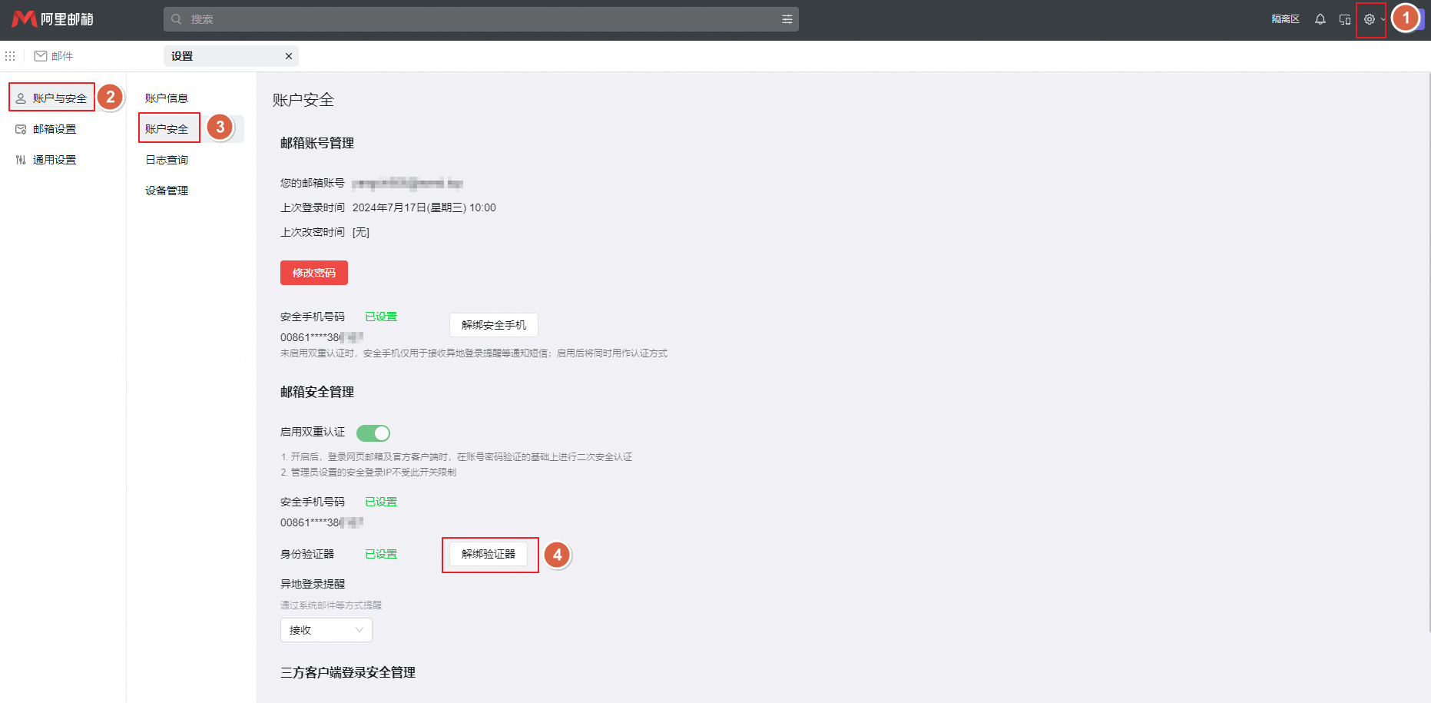Screen dimensions: 1431x703
Task: Expand the chevron beside the settings gear
Action: (1383, 19)
